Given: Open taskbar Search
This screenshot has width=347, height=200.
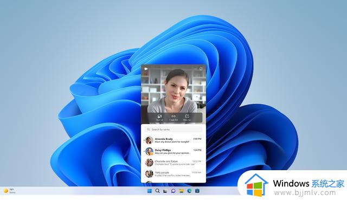Looking at the screenshot, I should click(157, 191).
